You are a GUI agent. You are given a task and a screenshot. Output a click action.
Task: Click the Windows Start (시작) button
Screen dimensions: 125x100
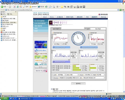[4, 98]
